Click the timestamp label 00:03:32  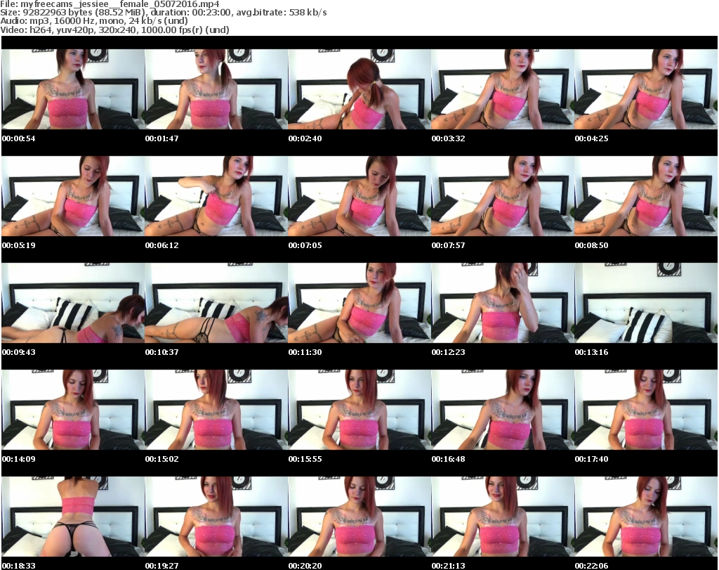[448, 138]
